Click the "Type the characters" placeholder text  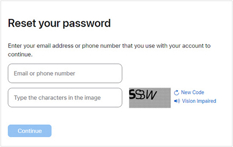57,98
